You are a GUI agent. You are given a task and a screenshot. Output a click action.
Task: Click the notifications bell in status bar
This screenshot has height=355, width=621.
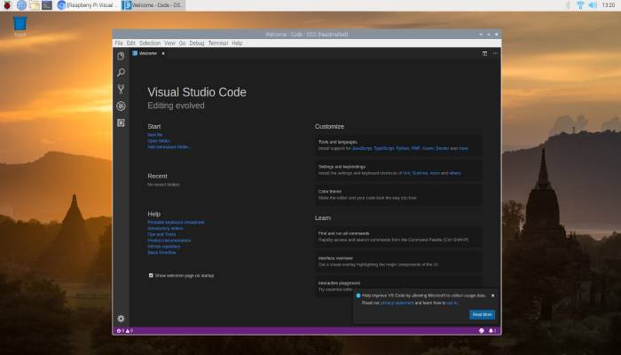[492, 331]
